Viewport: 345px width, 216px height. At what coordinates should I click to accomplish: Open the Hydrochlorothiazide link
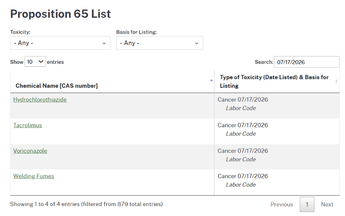[40, 100]
